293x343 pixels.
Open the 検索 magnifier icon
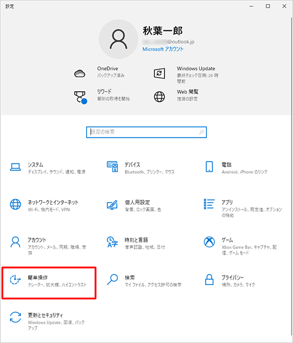[x=113, y=280]
